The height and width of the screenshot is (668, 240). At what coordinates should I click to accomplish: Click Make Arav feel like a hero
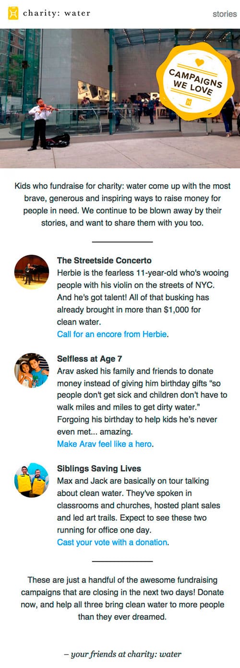(x=104, y=444)
